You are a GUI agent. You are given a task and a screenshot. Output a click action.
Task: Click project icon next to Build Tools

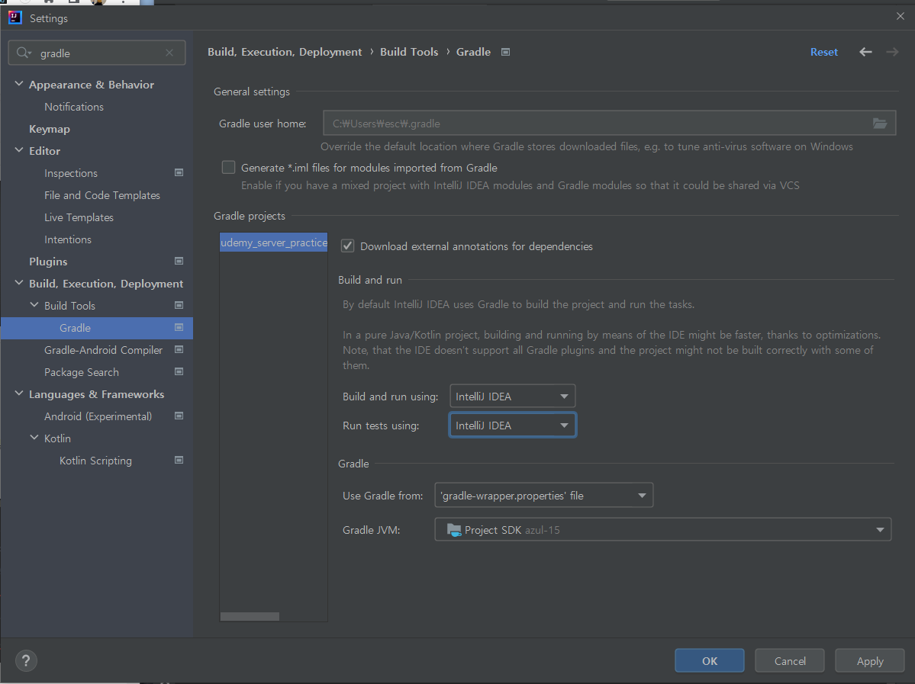tap(179, 306)
